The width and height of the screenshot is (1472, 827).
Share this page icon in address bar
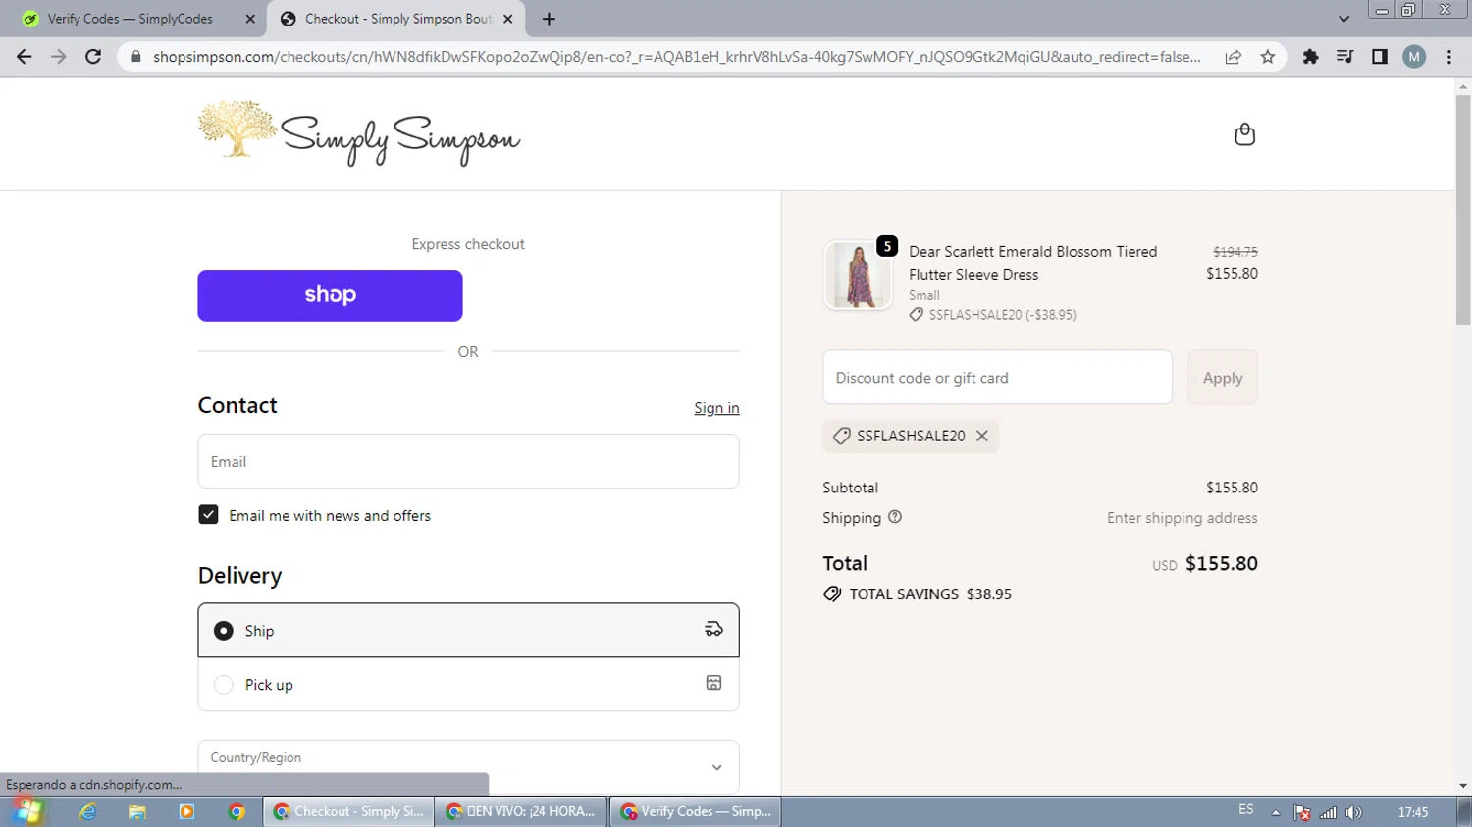coord(1234,57)
